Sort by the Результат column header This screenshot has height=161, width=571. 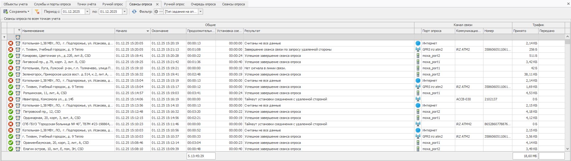pos(327,31)
